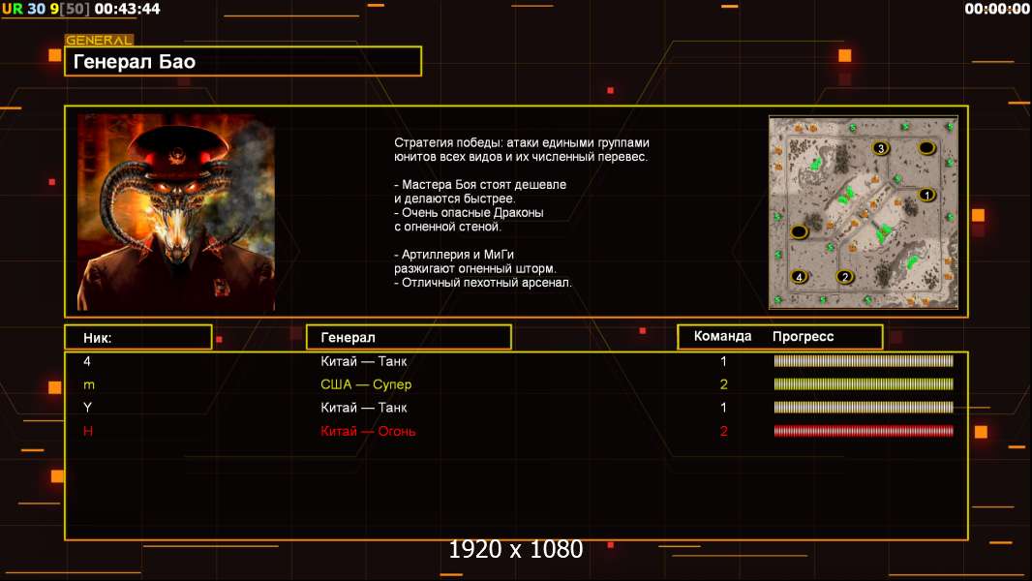1032x581 pixels.
Task: Click the red progress bar for player H
Action: click(864, 431)
